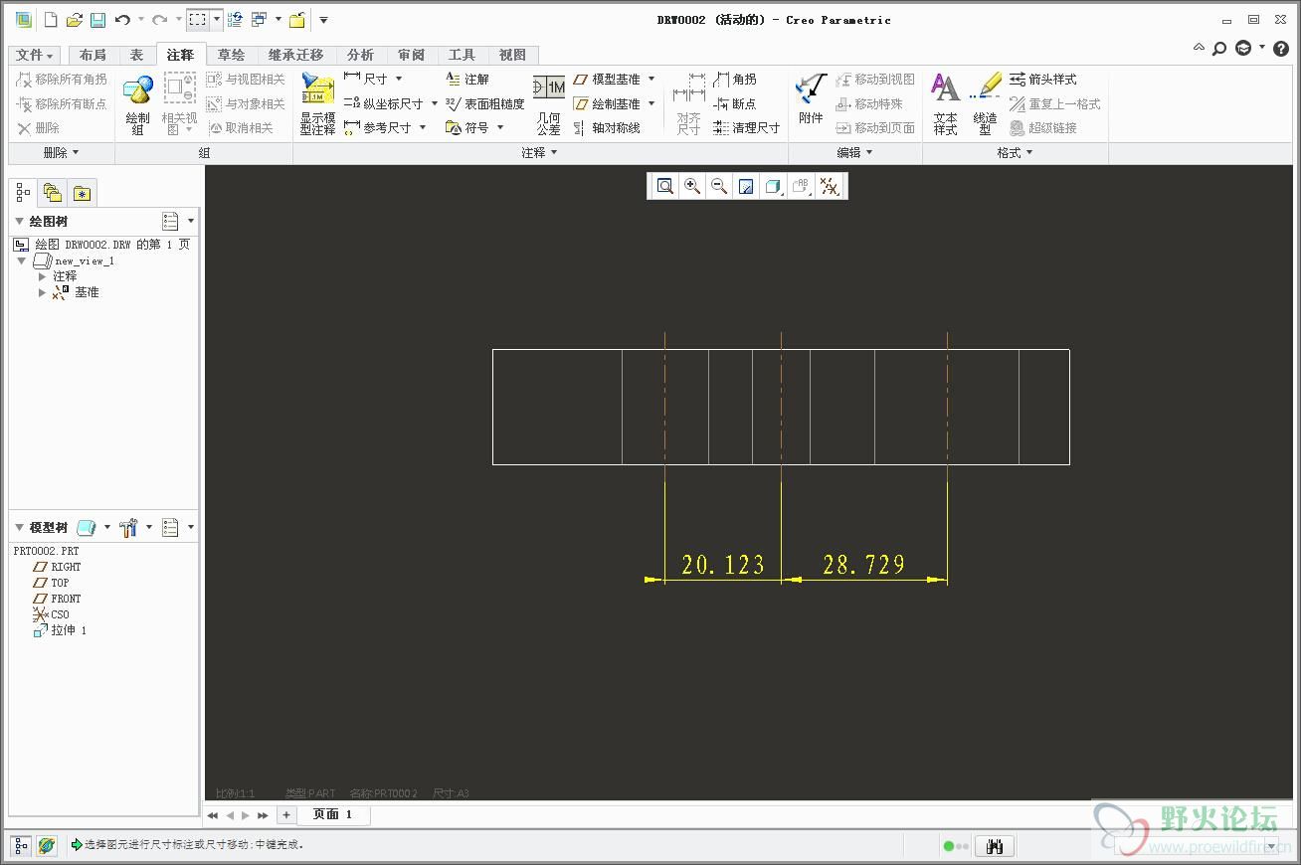1301x865 pixels.
Task: Click the Open folder icon in quick access toolbar
Action: pyautogui.click(x=75, y=20)
